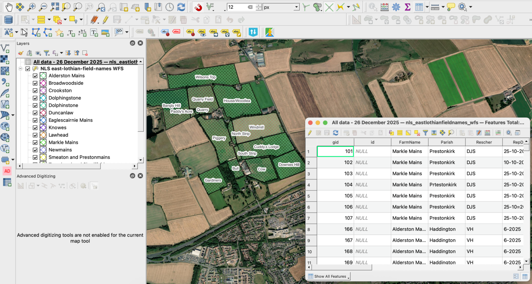
Task: Select the Lawhead layer in the list
Action: tap(58, 135)
